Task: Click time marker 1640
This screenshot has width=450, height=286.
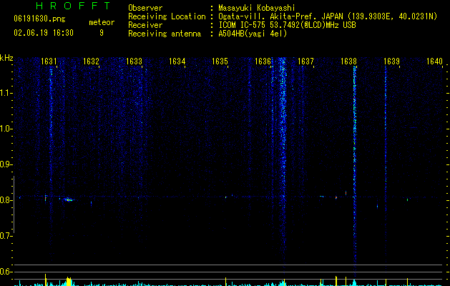Action: tap(434, 61)
